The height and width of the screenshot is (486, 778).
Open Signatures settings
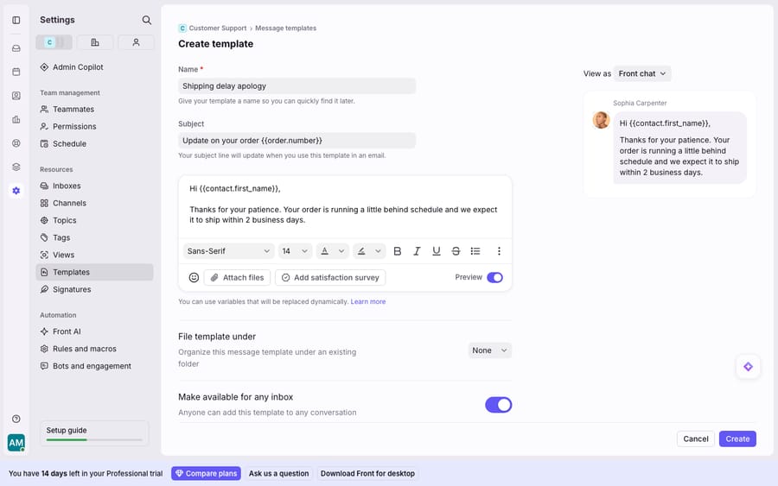(94, 289)
